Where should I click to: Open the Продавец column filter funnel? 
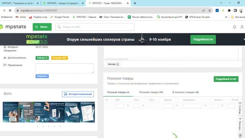(x=205, y=106)
